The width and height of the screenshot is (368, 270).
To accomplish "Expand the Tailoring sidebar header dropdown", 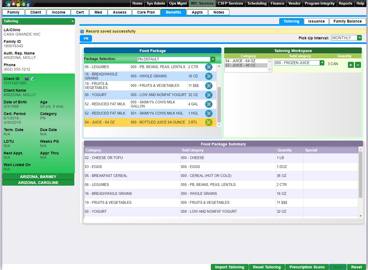I will click(72, 21).
